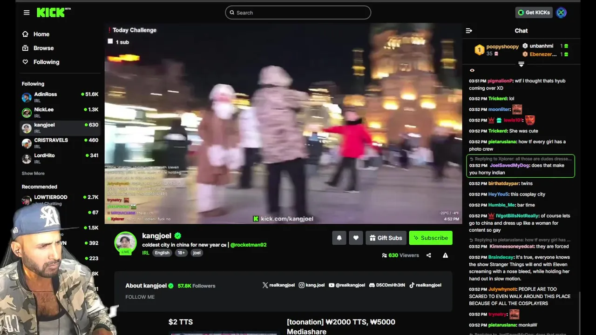Click JoelSavedMyDog username in chat
596x335 pixels.
(x=510, y=166)
